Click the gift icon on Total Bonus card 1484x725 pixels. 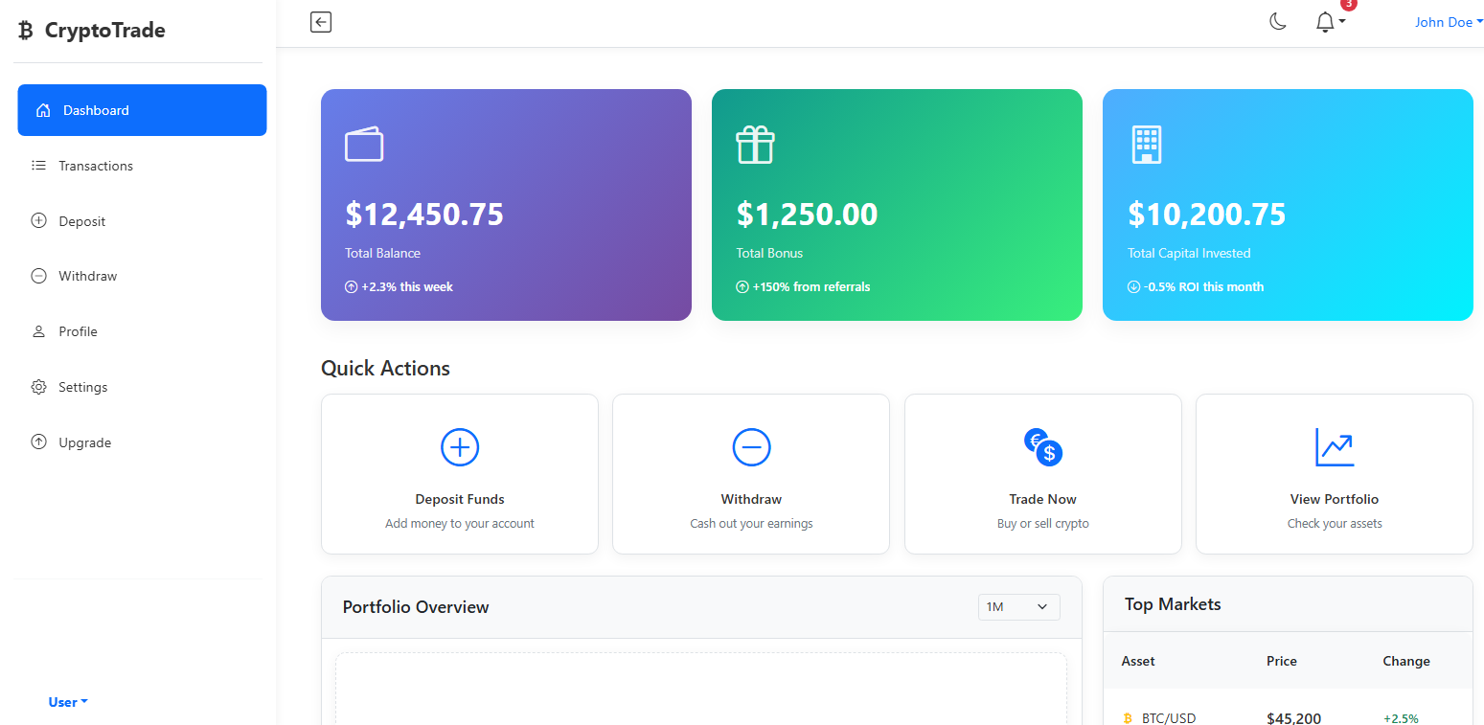[755, 144]
